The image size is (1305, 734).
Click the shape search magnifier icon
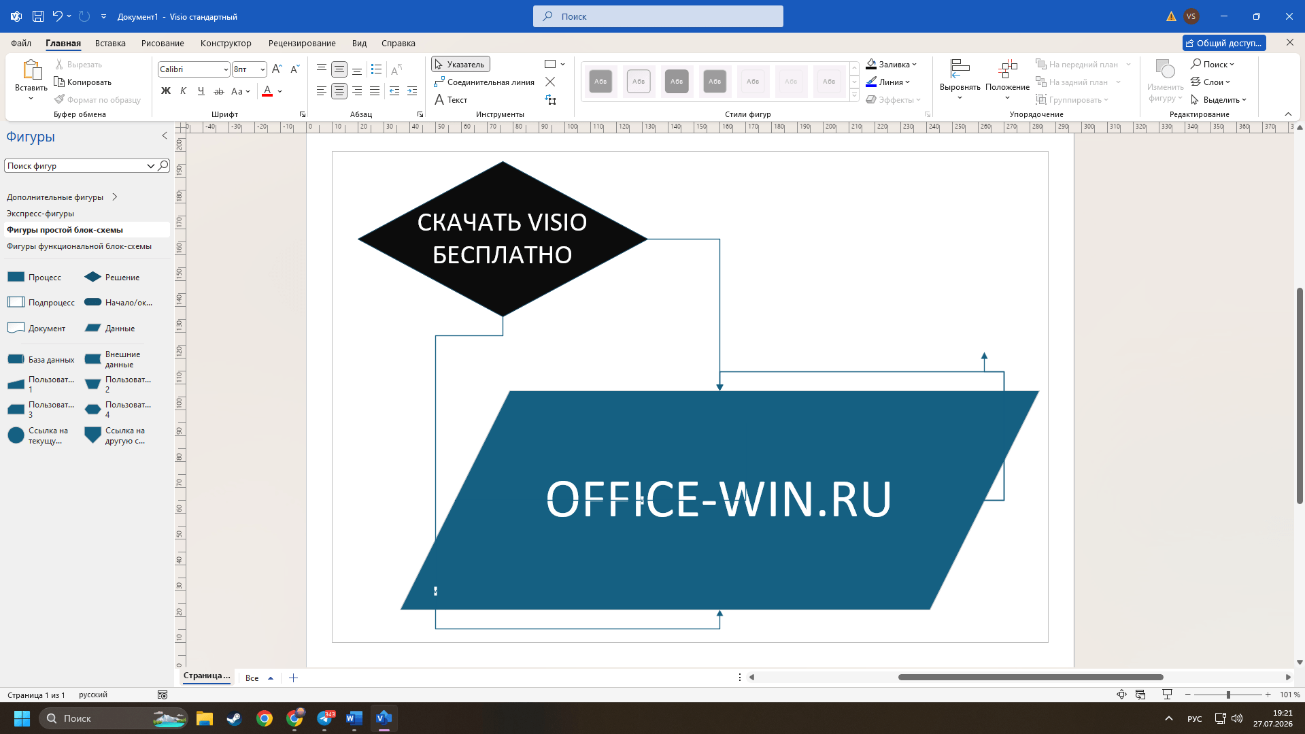(163, 165)
